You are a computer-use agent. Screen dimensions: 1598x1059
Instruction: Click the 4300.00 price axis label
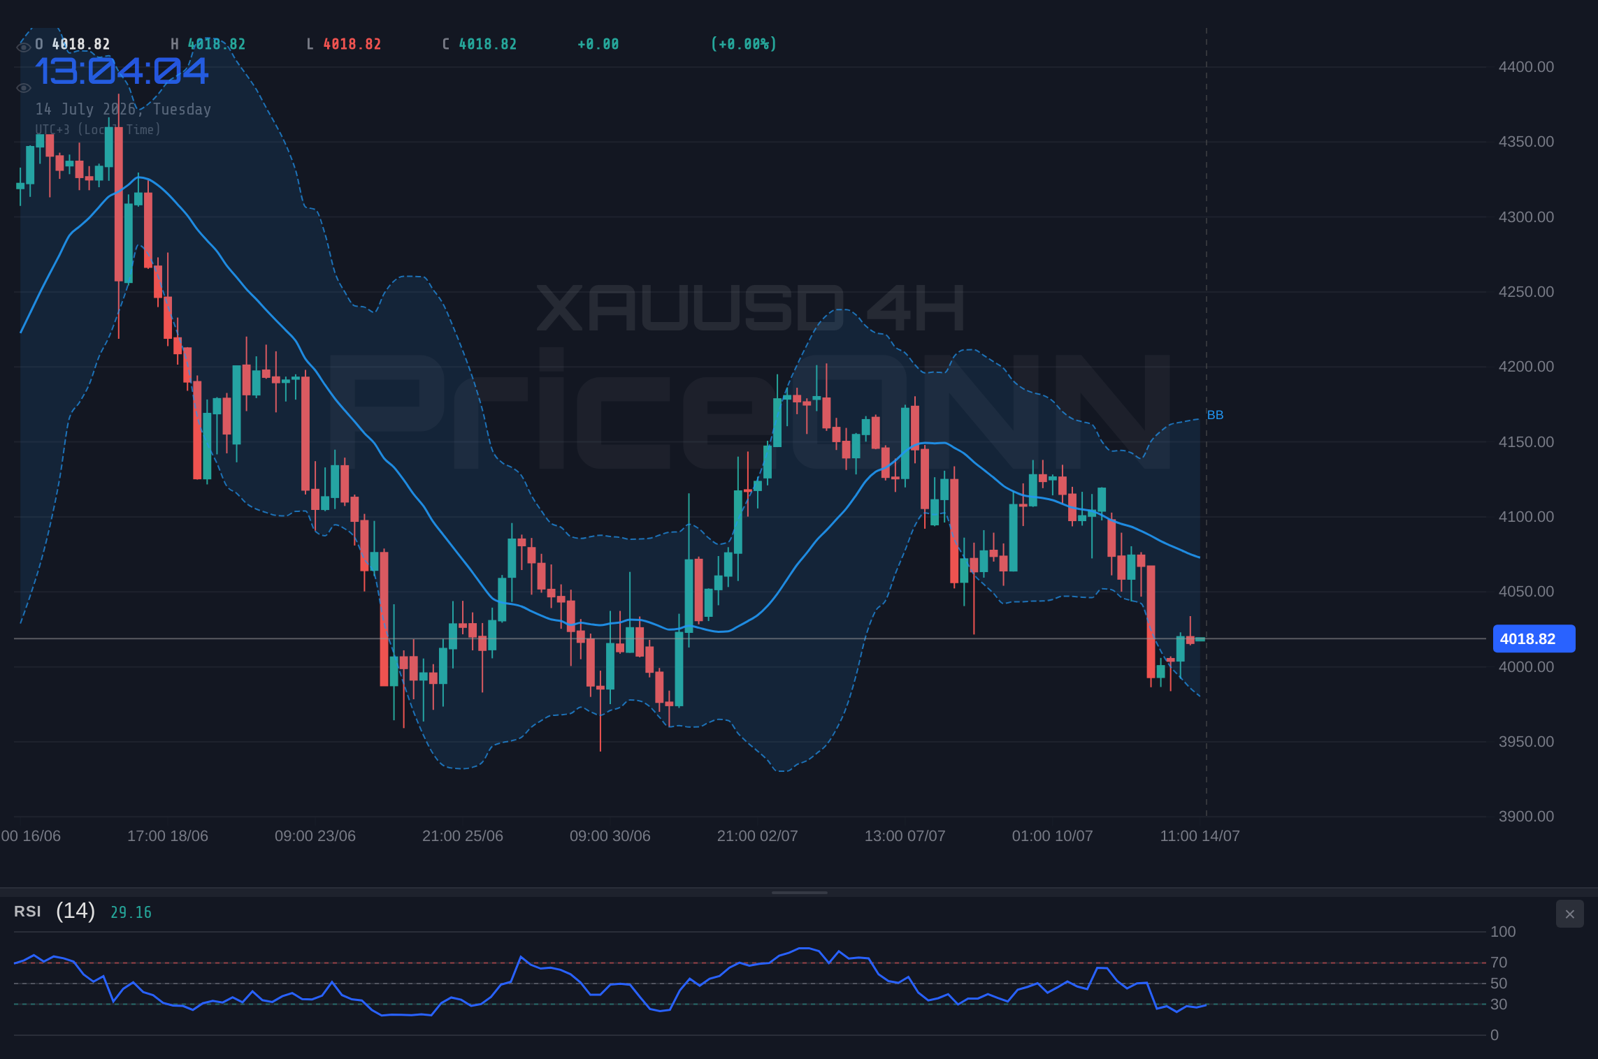pos(1526,217)
